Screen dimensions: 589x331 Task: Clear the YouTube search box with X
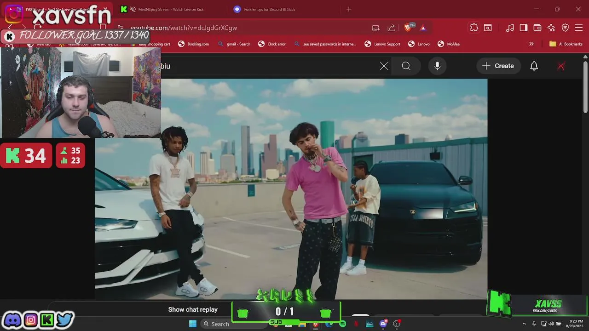(x=384, y=66)
